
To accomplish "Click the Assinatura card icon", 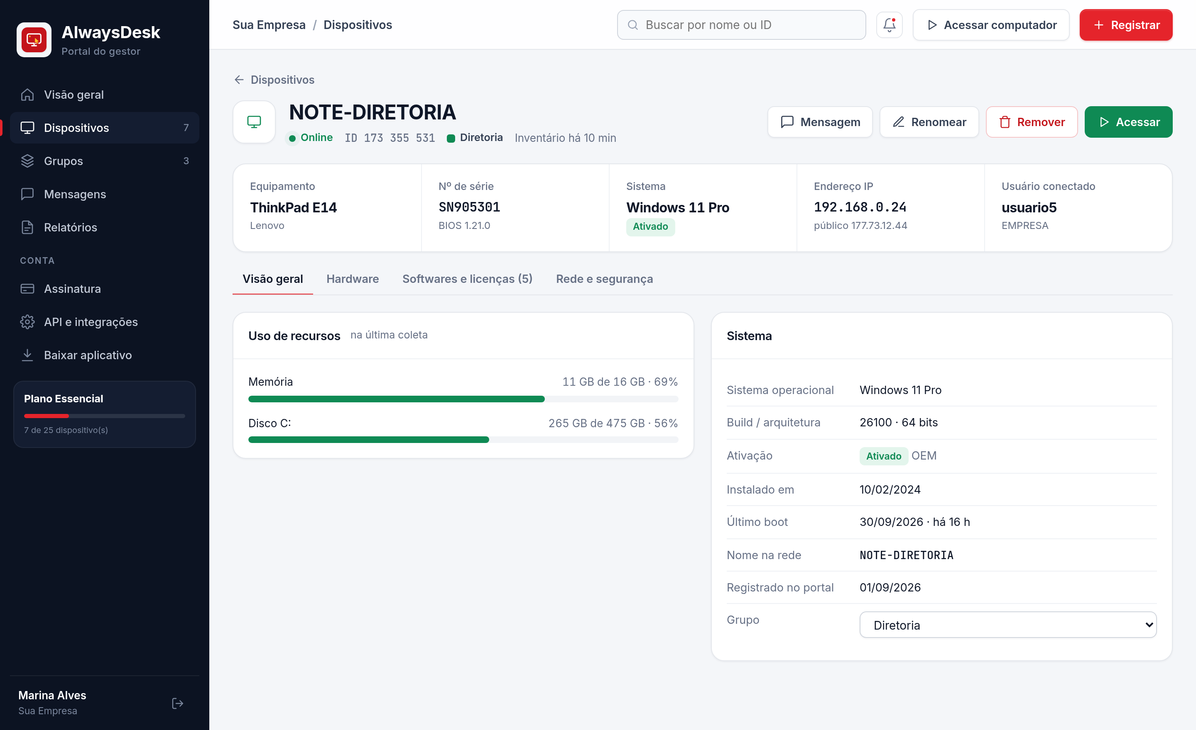I will 28,289.
